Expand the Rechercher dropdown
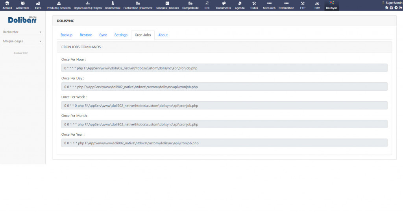The height and width of the screenshot is (213, 403). click(x=22, y=32)
